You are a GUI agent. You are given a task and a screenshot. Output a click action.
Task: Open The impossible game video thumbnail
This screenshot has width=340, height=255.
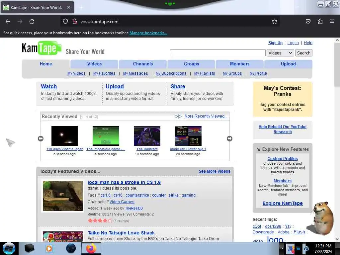coord(106,136)
